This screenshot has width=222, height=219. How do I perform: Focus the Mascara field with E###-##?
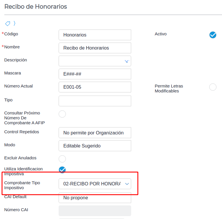pos(95,74)
